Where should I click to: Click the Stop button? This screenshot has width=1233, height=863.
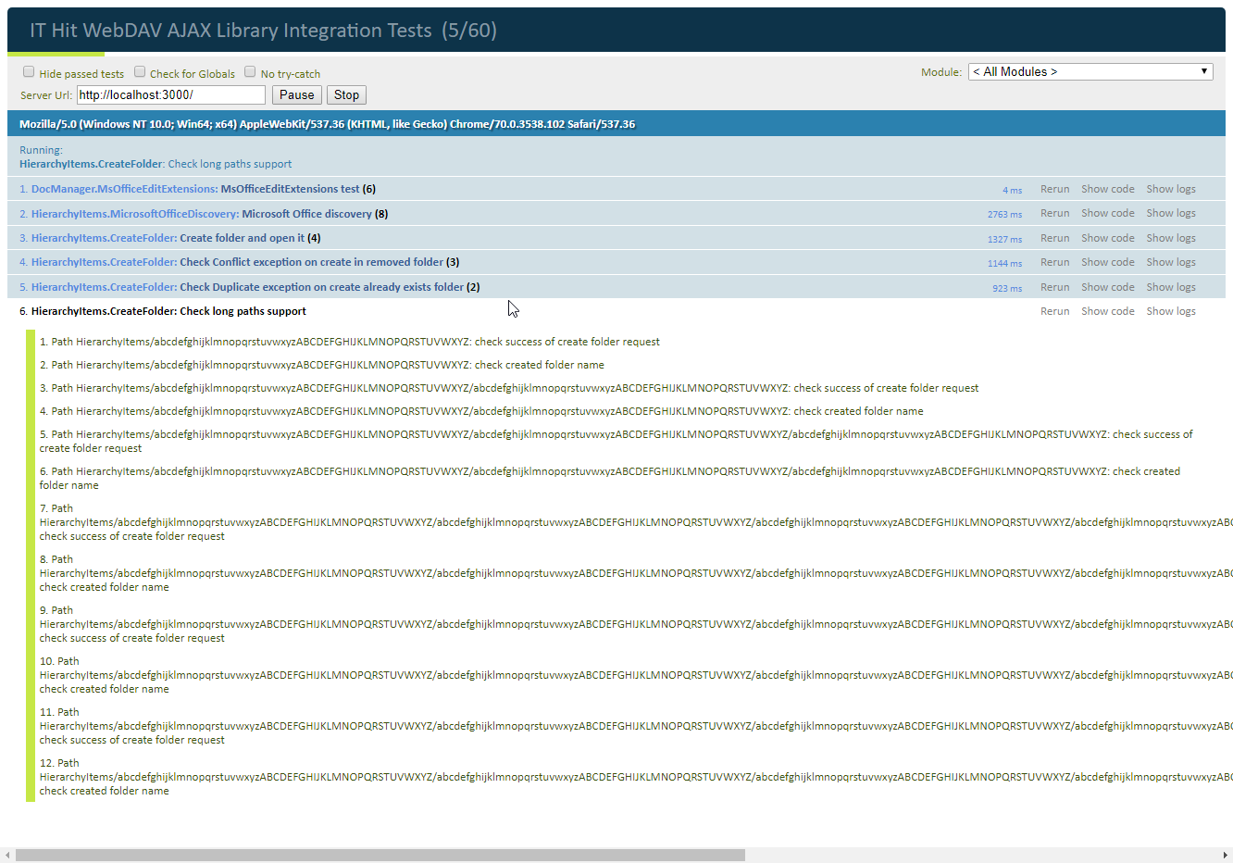pyautogui.click(x=347, y=94)
